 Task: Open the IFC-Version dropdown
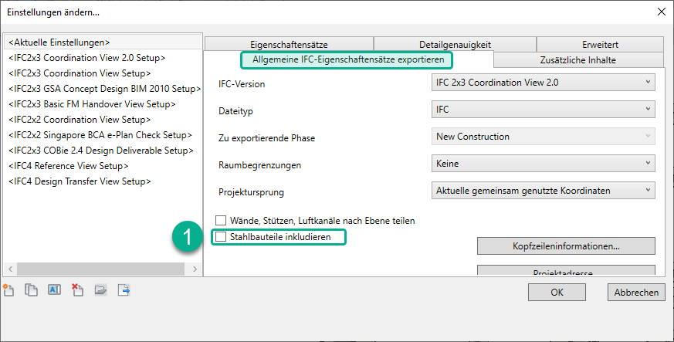tap(543, 83)
